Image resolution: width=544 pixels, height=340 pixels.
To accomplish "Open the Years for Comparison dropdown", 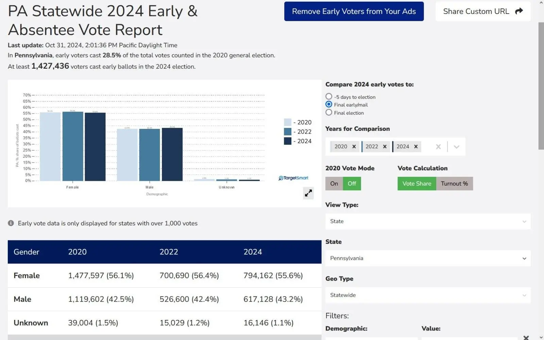I will 457,147.
